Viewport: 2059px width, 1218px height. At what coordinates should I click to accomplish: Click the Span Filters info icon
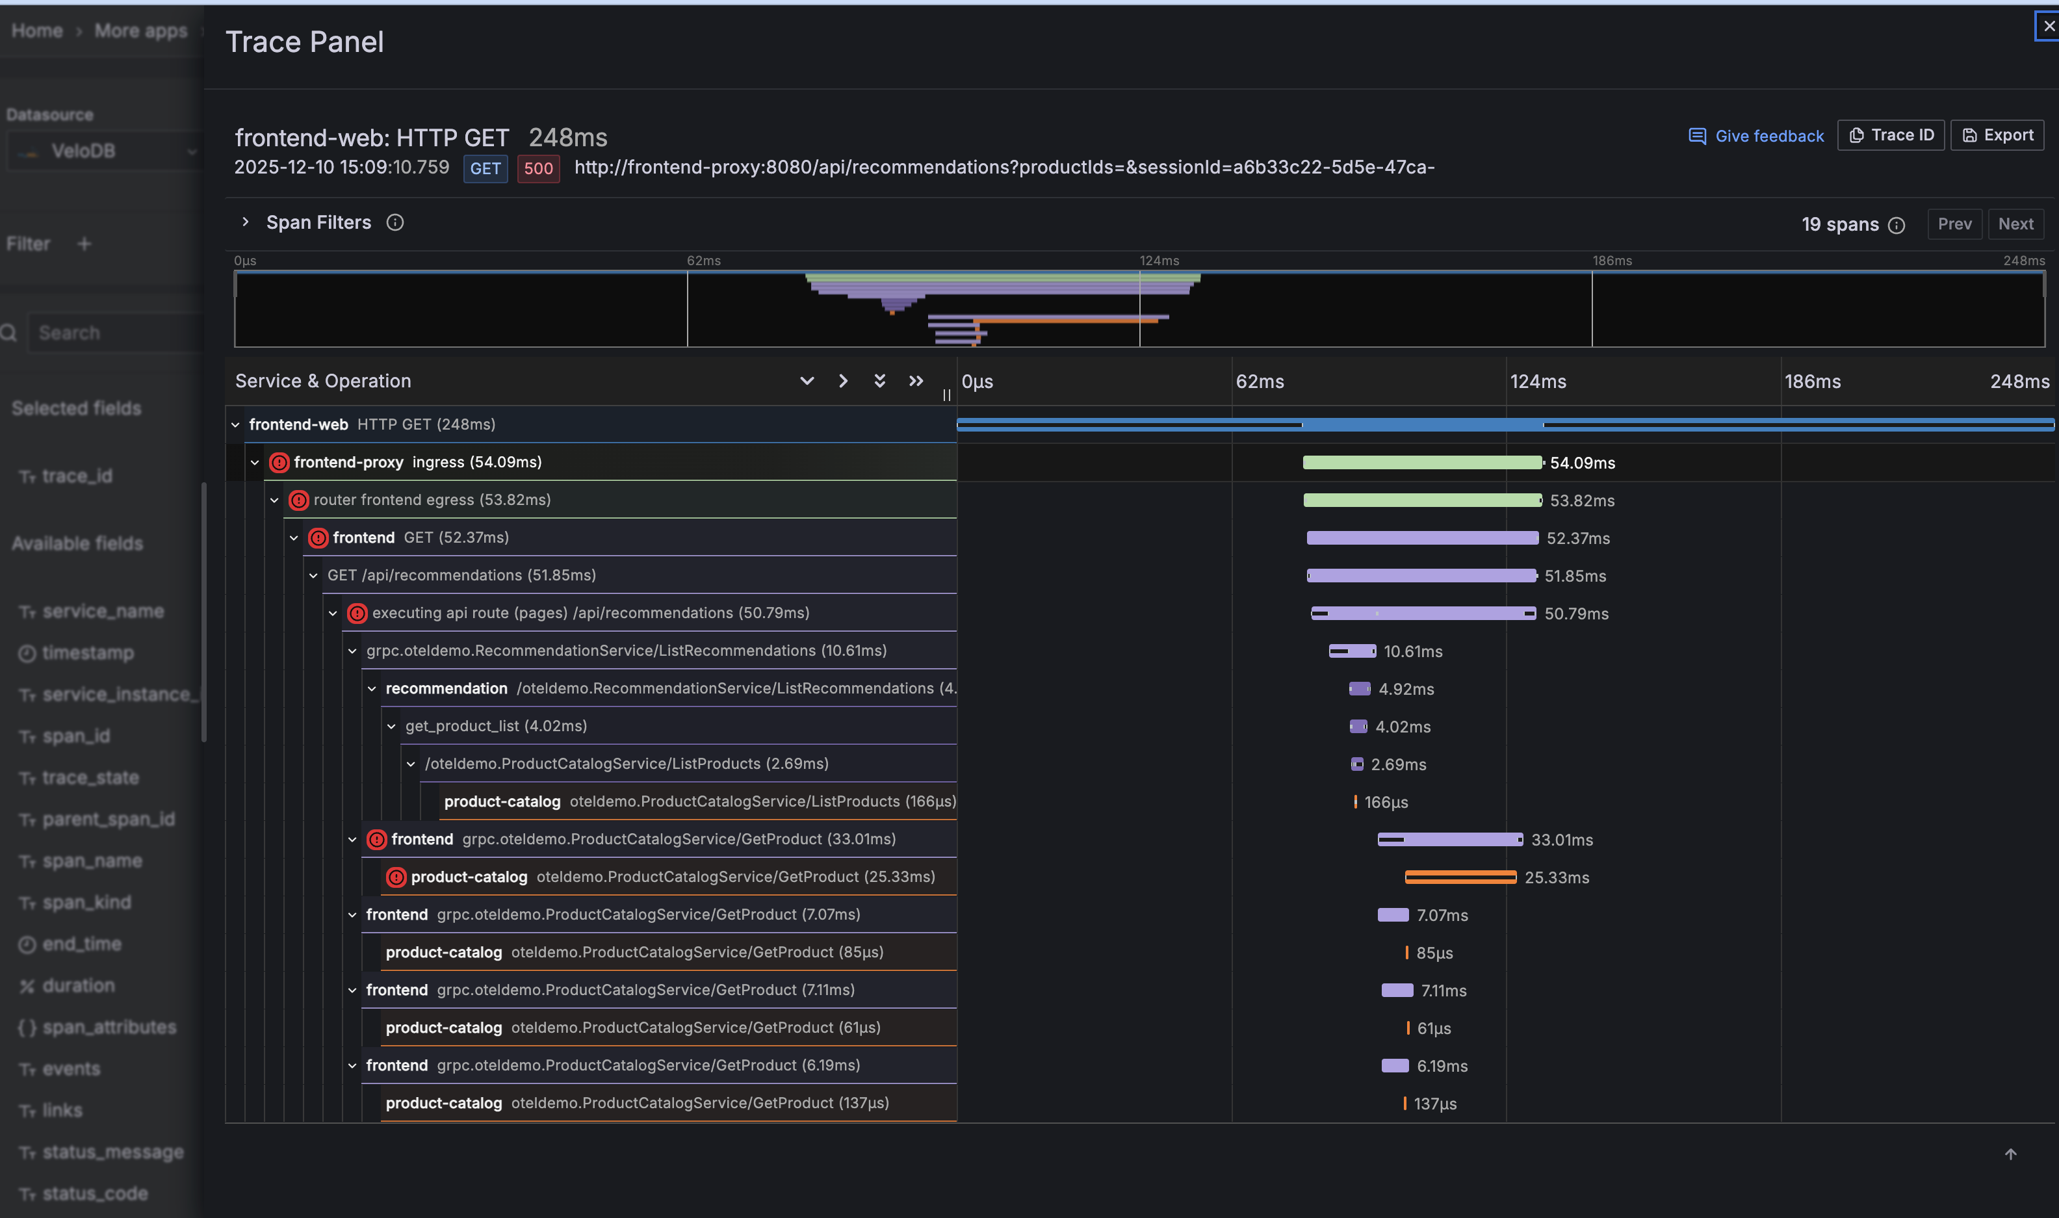pyautogui.click(x=395, y=222)
